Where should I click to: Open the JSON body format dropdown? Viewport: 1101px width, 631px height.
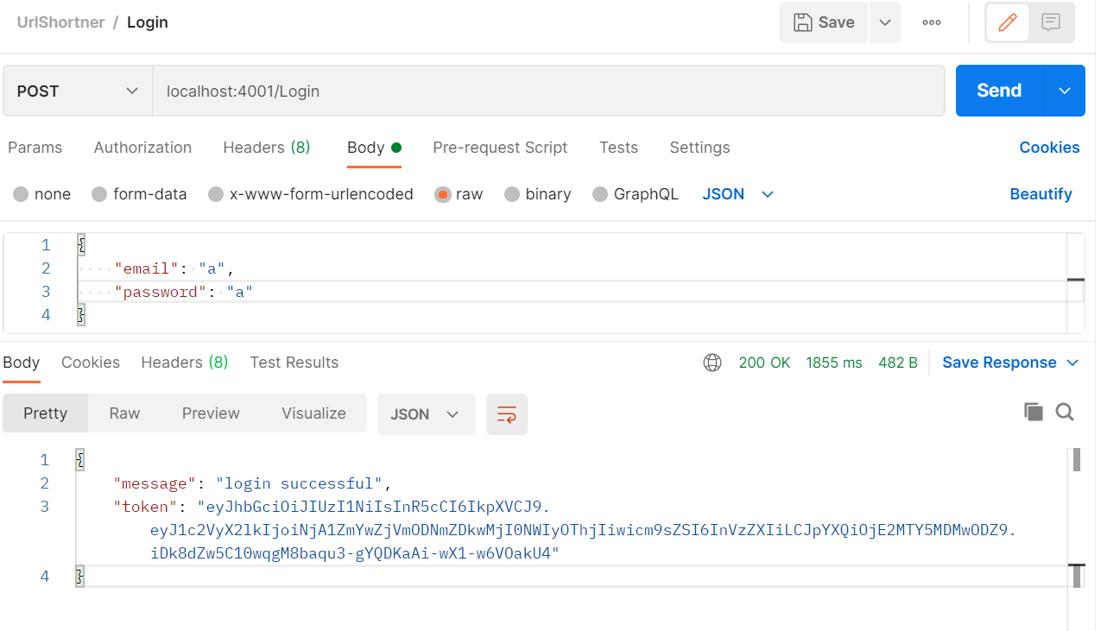[x=737, y=194]
